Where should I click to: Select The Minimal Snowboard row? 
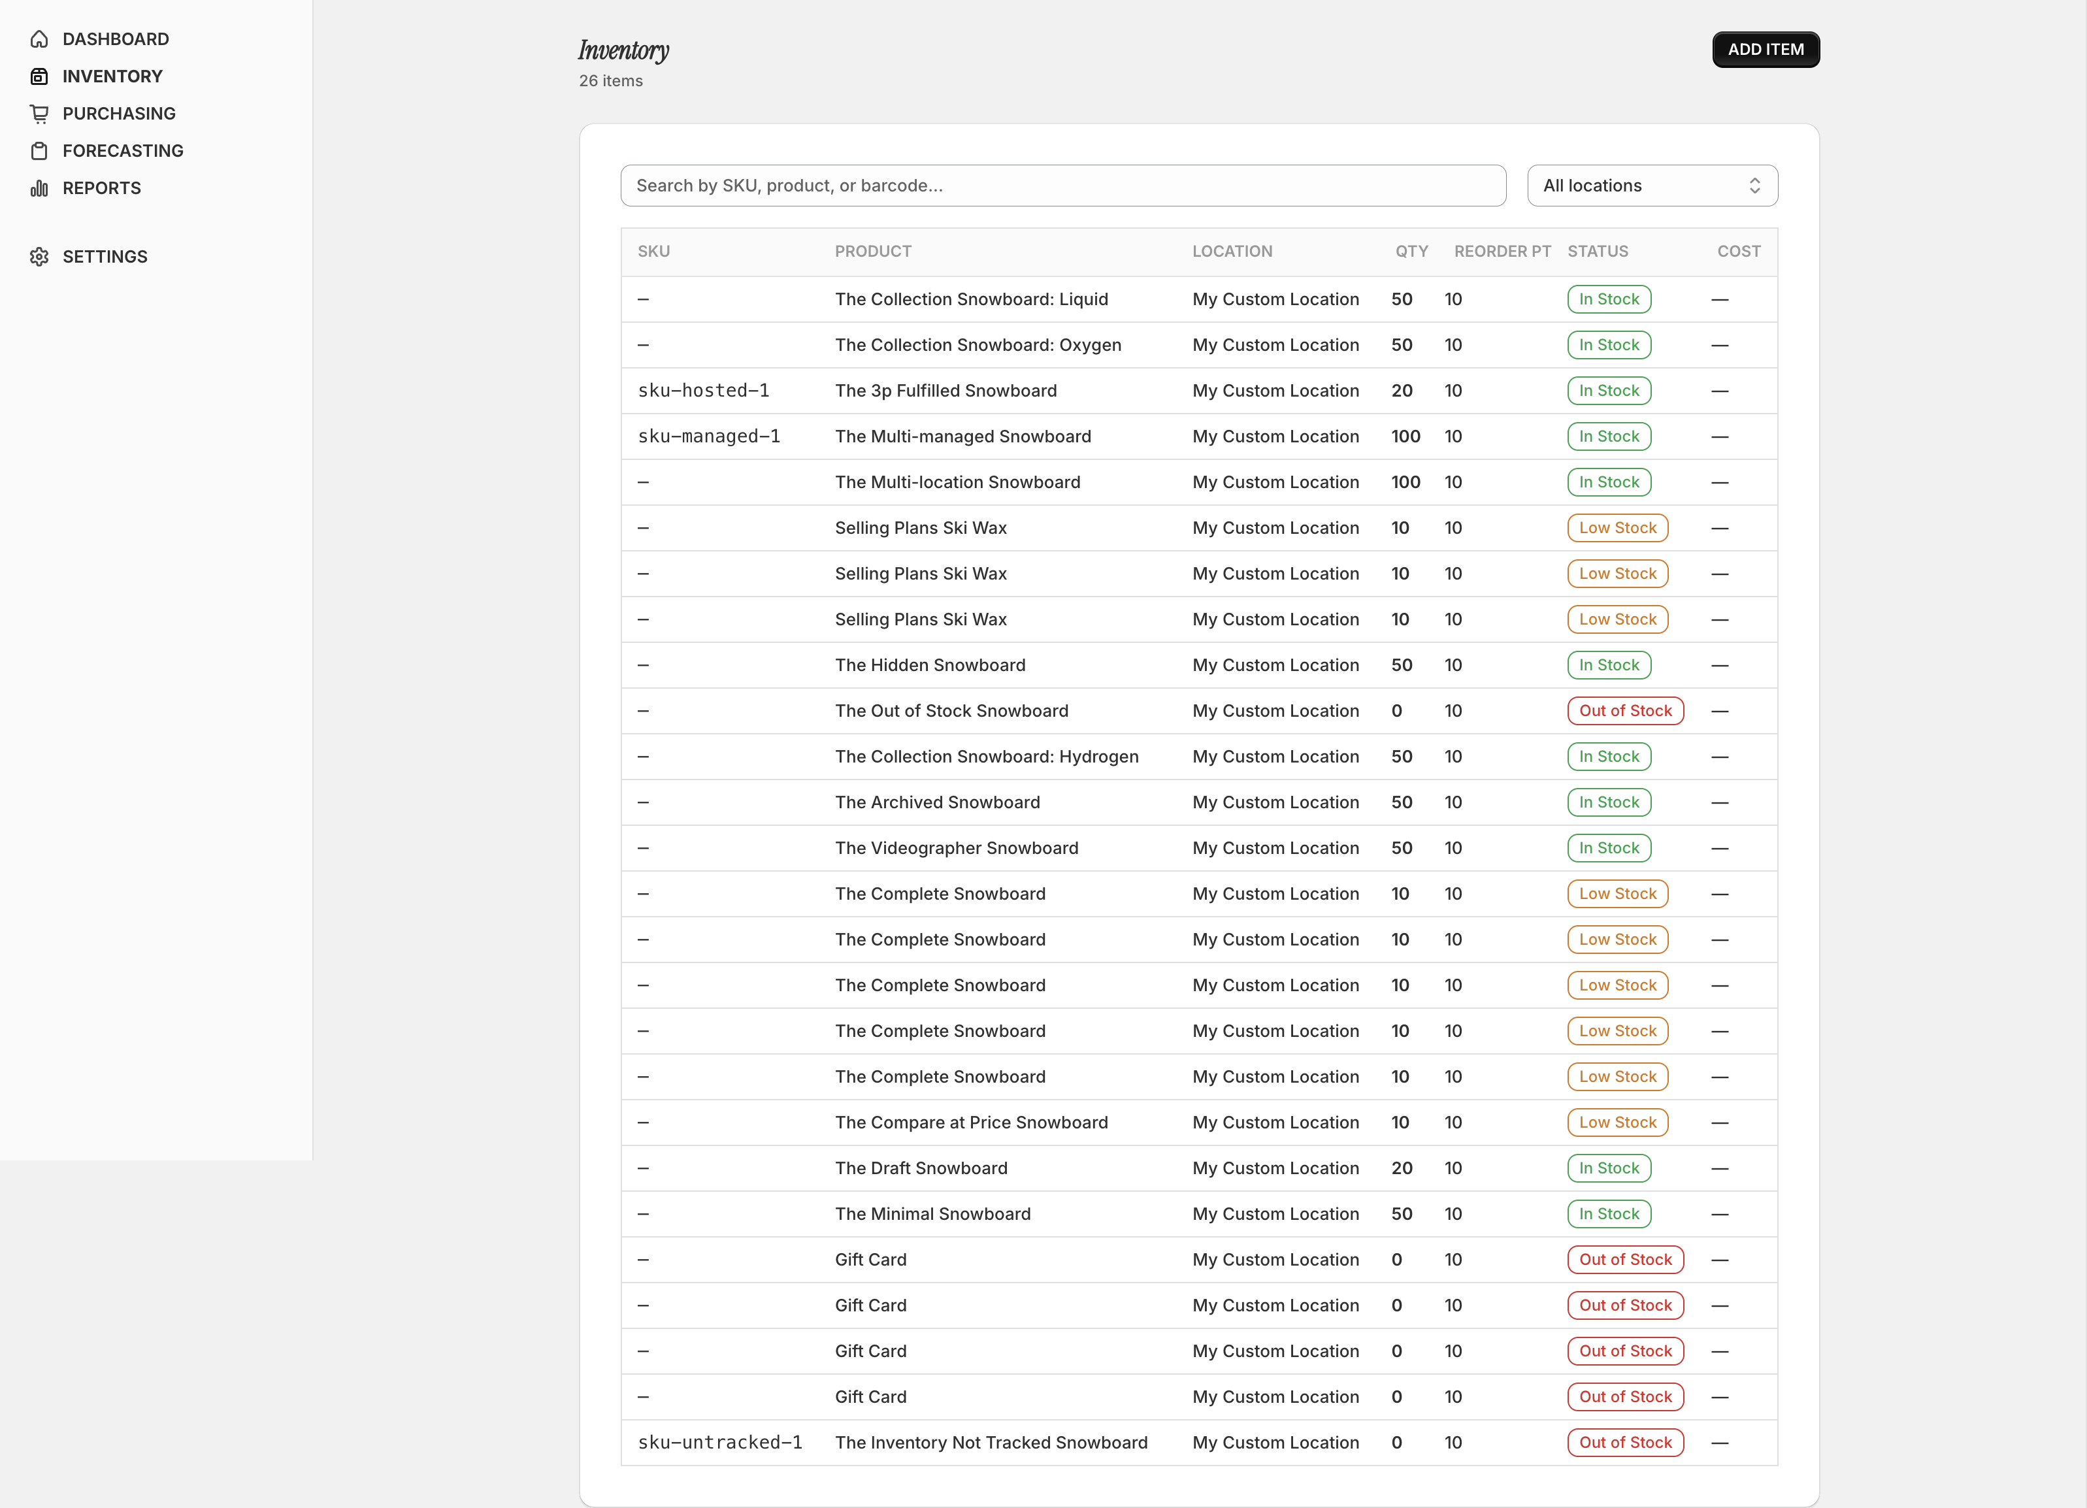[x=1199, y=1213]
